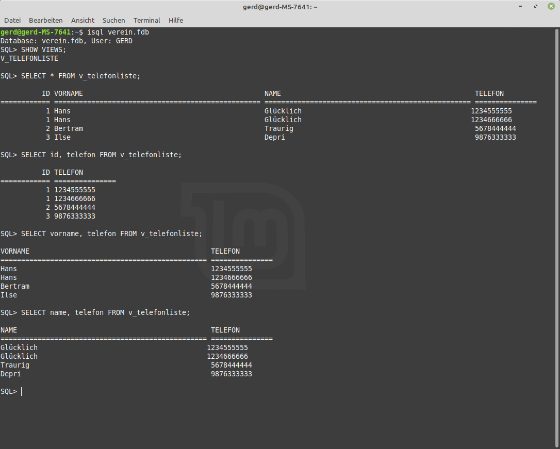Click 'Depri' in the first result table
Image resolution: width=560 pixels, height=449 pixels.
click(275, 138)
